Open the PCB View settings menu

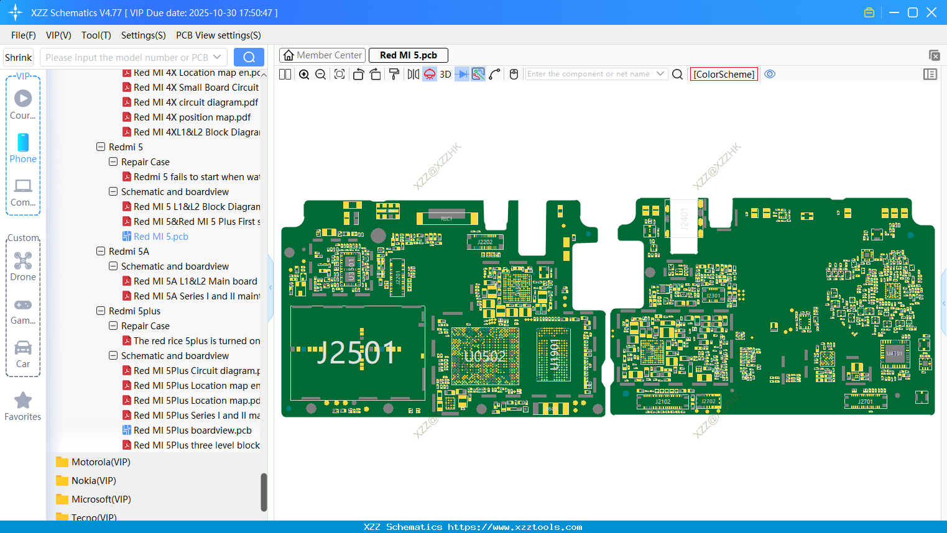point(218,35)
